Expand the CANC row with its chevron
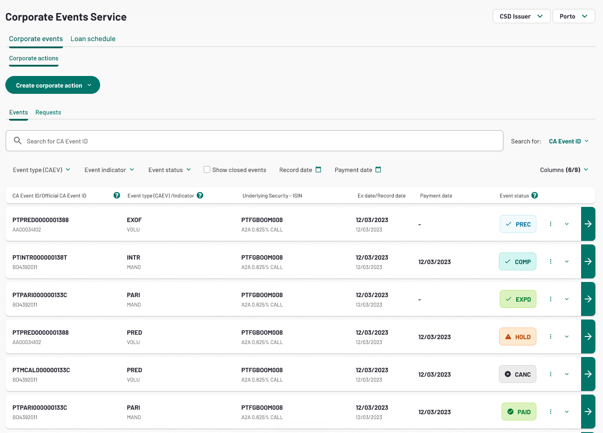 tap(567, 374)
